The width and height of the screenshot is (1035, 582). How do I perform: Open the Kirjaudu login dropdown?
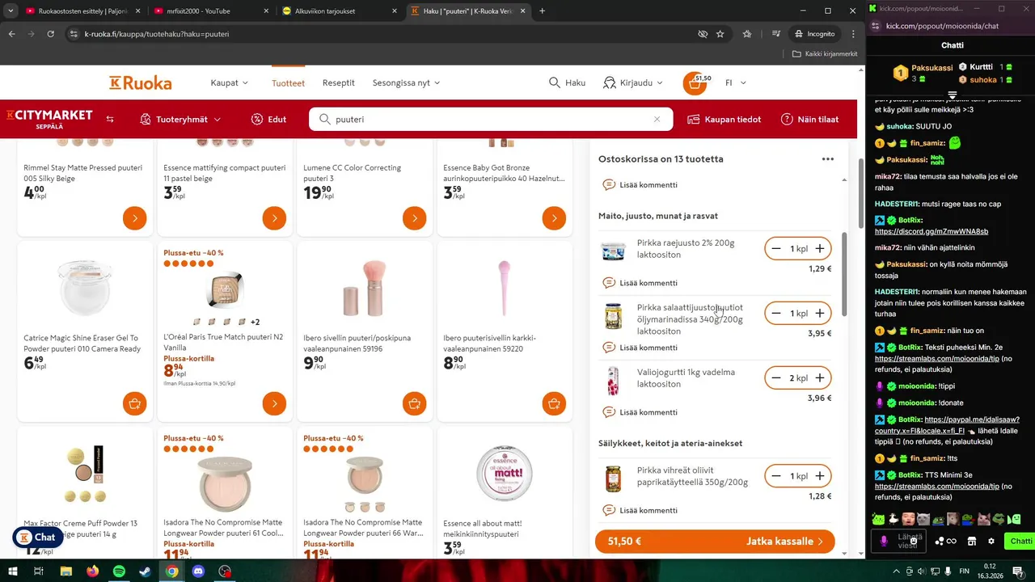(x=633, y=82)
